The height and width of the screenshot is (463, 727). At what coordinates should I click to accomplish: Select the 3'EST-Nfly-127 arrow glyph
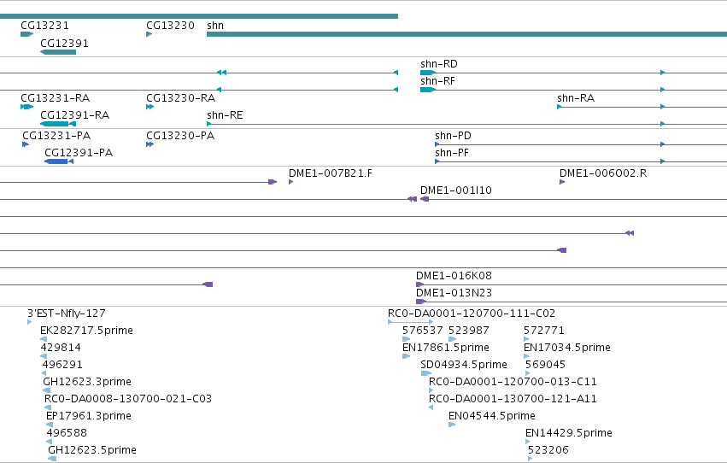tap(30, 322)
